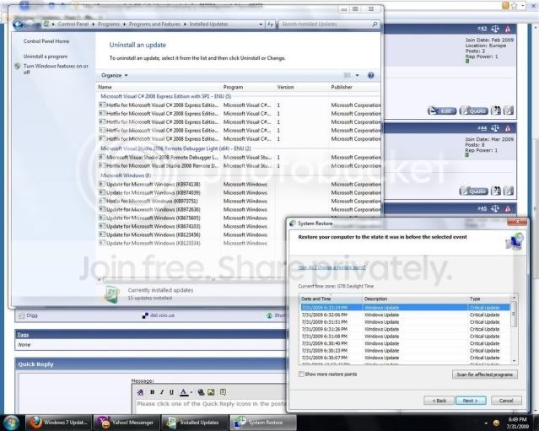Click Quote button on post #44
Viewport: 539px width, 431px height.
473,191
